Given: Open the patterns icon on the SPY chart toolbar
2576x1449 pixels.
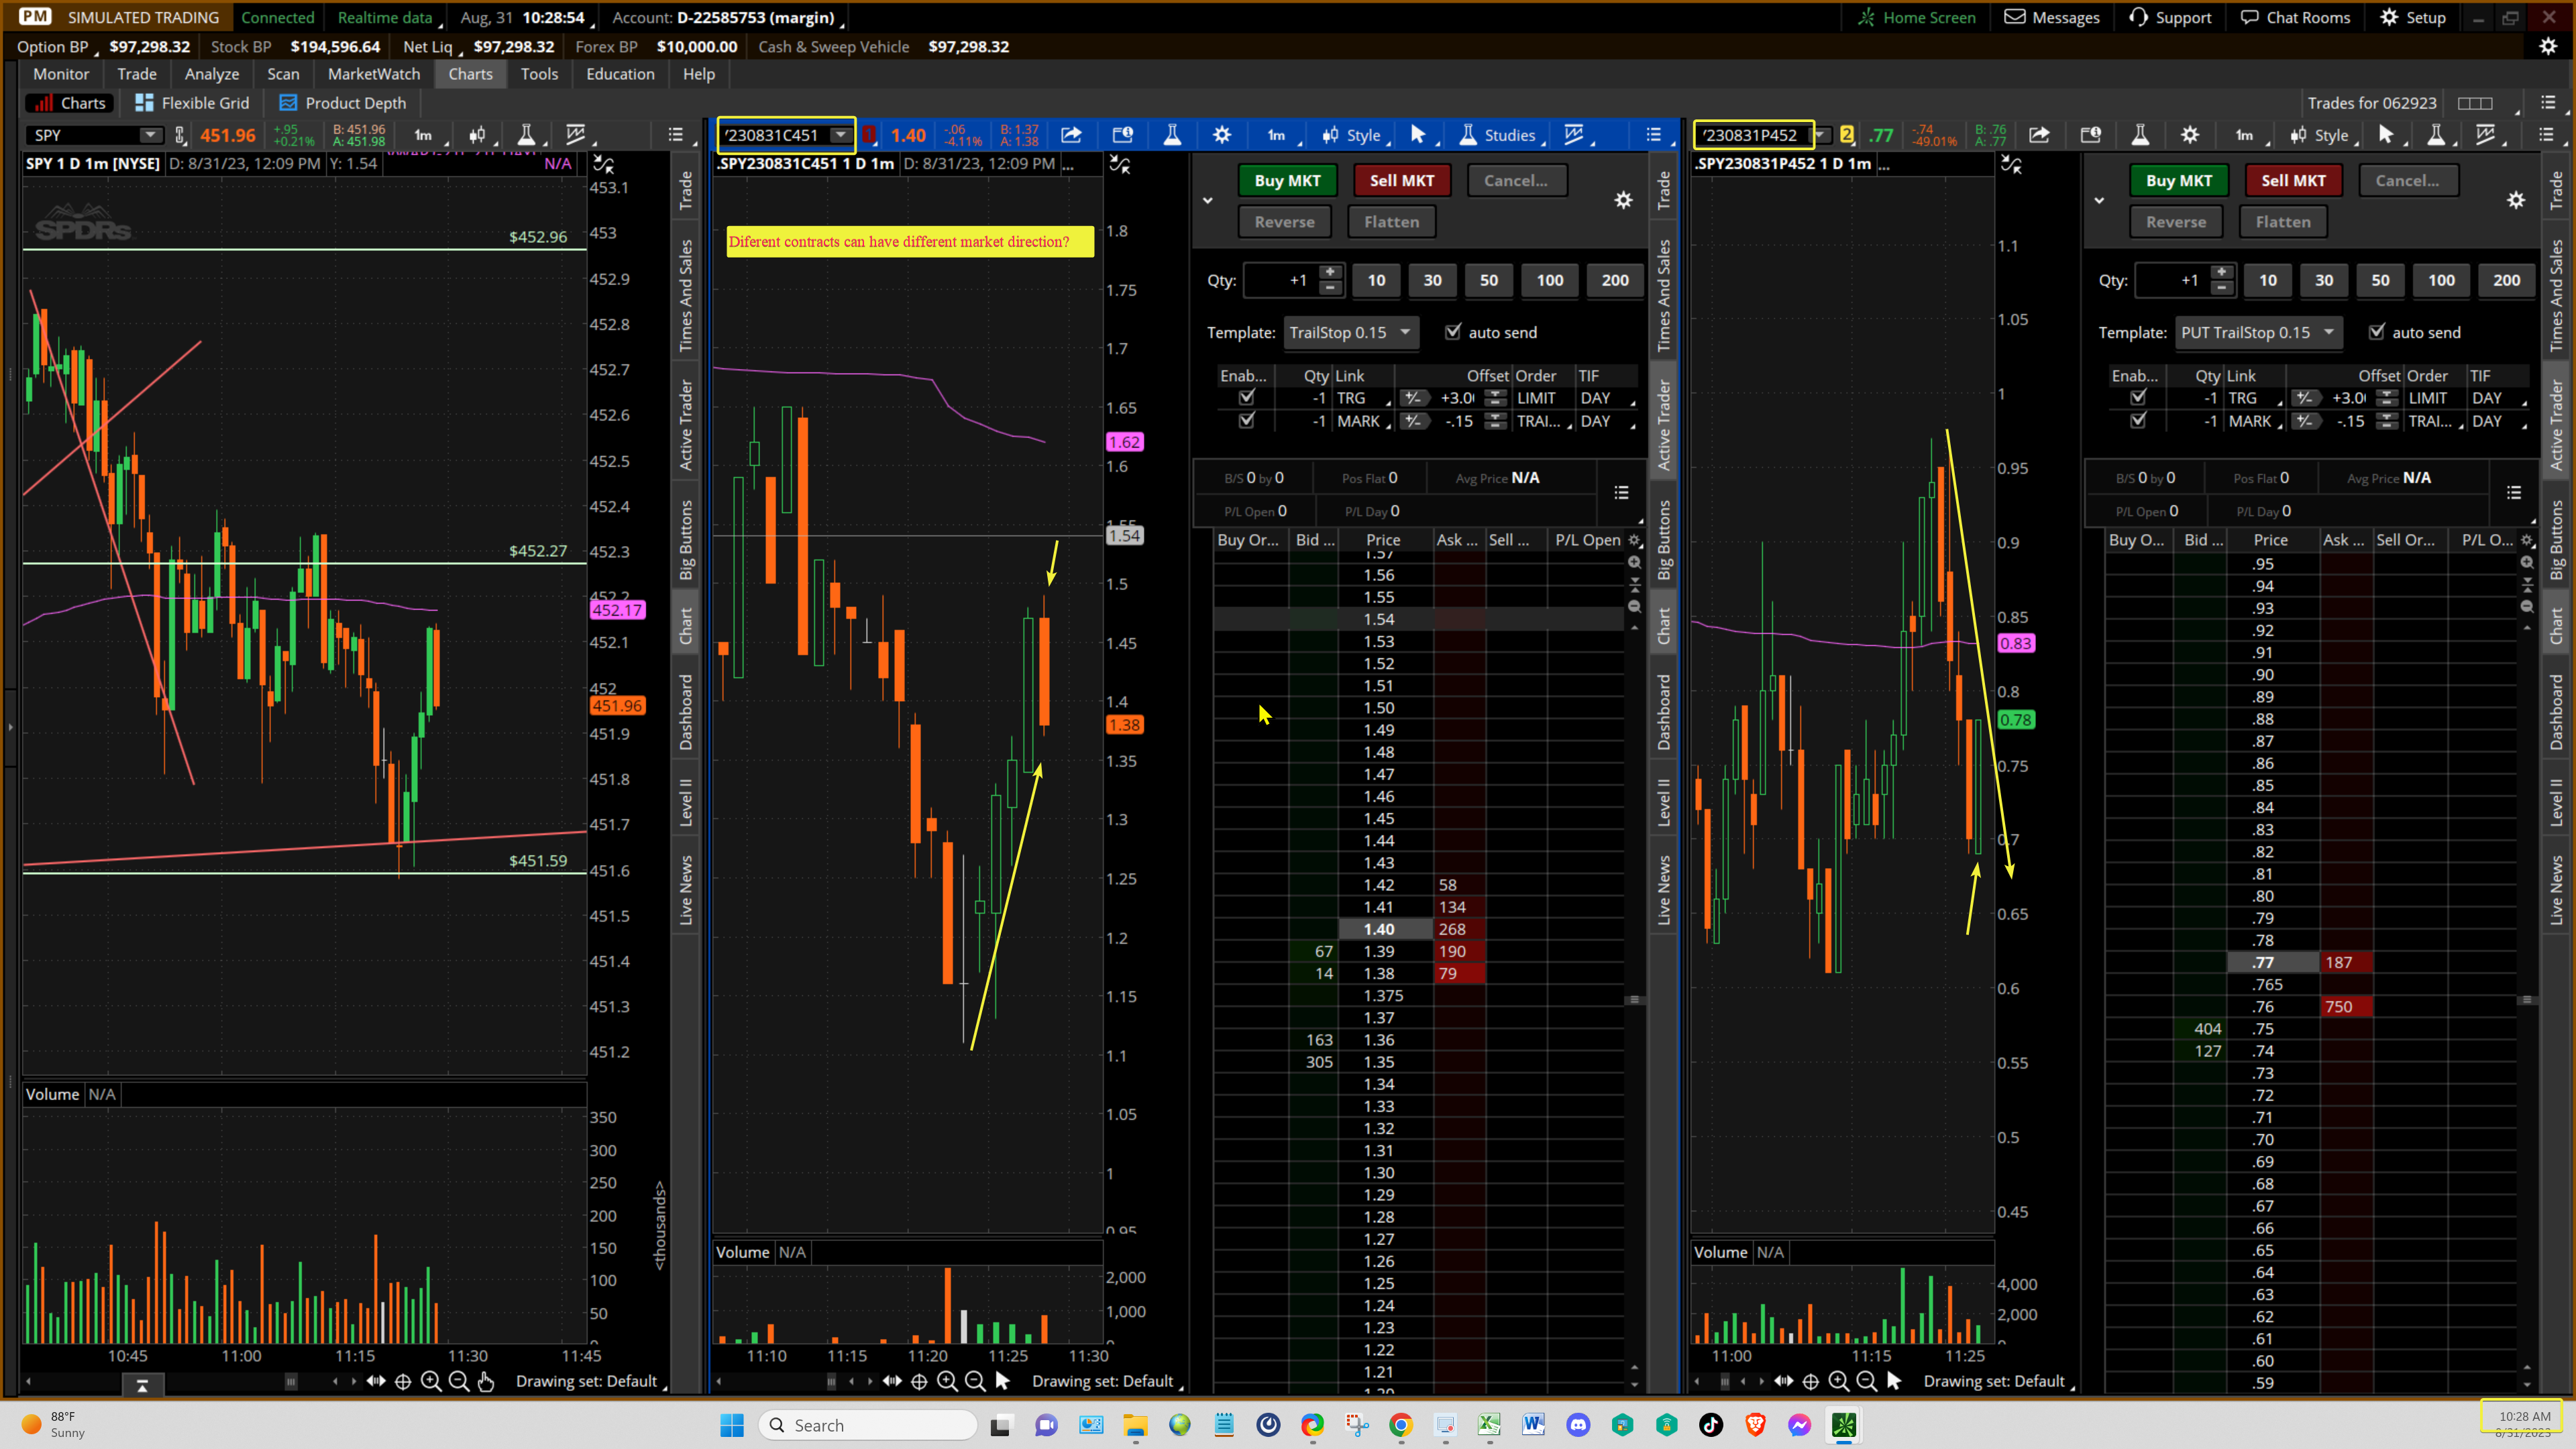Looking at the screenshot, I should pos(575,135).
